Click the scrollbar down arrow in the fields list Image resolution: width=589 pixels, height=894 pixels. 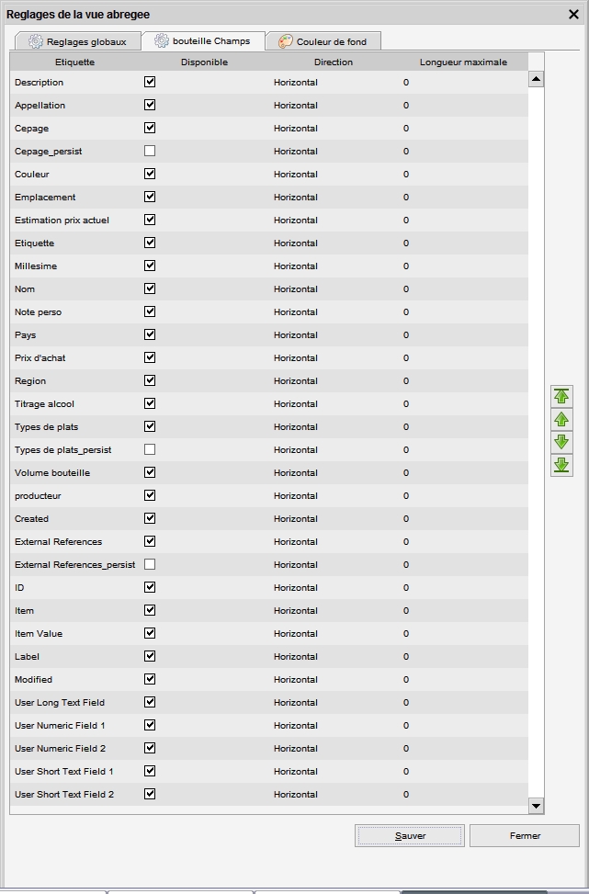pyautogui.click(x=536, y=806)
